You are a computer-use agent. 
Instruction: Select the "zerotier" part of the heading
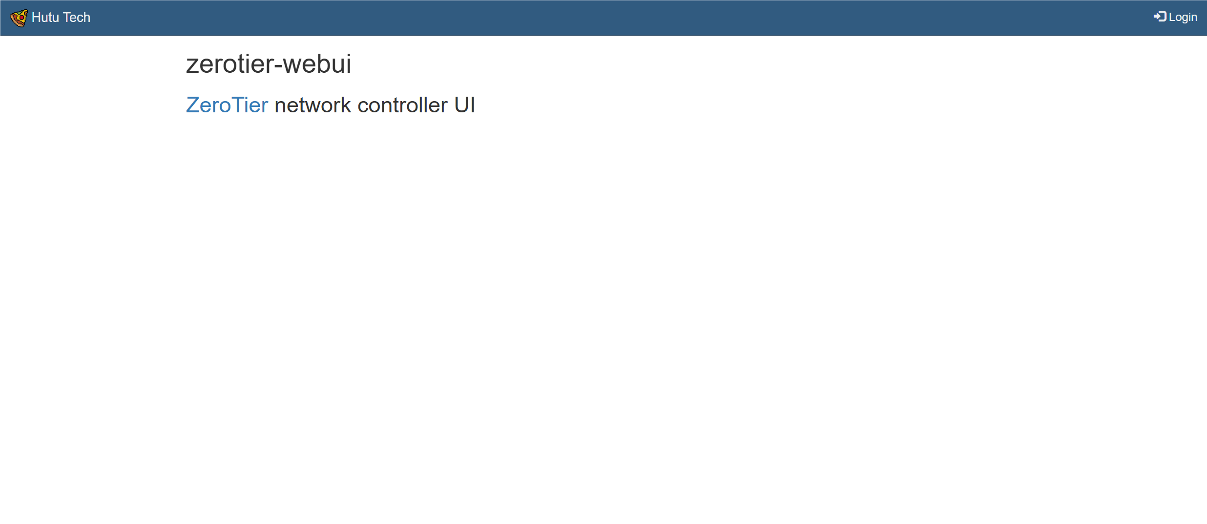(229, 64)
